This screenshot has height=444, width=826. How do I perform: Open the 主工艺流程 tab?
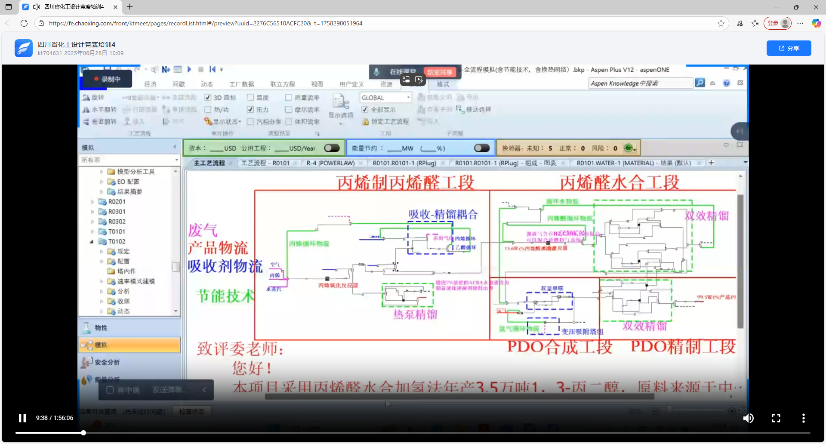tap(210, 163)
